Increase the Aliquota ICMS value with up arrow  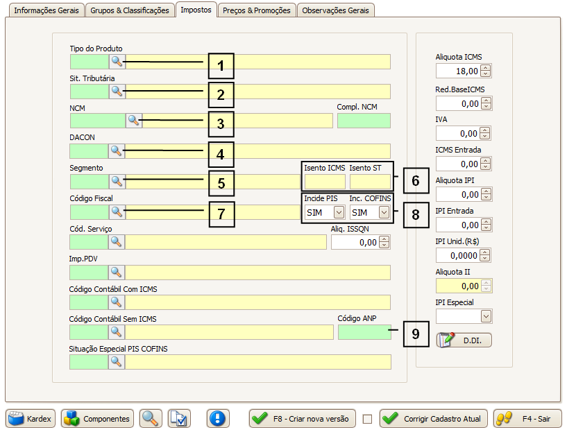coord(486,68)
